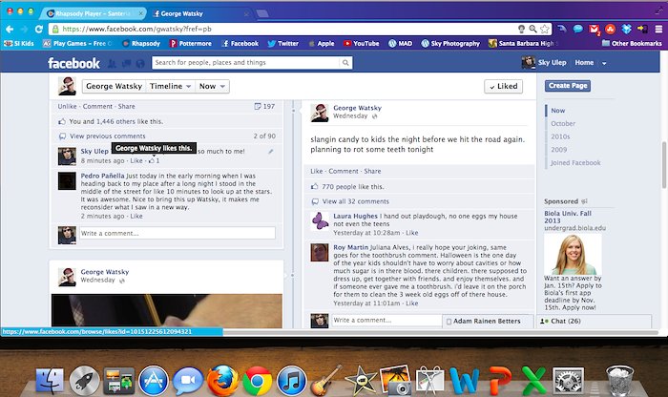Viewport: 668px width, 397px height.
Task: Click Home in the Facebook header
Action: pyautogui.click(x=584, y=63)
